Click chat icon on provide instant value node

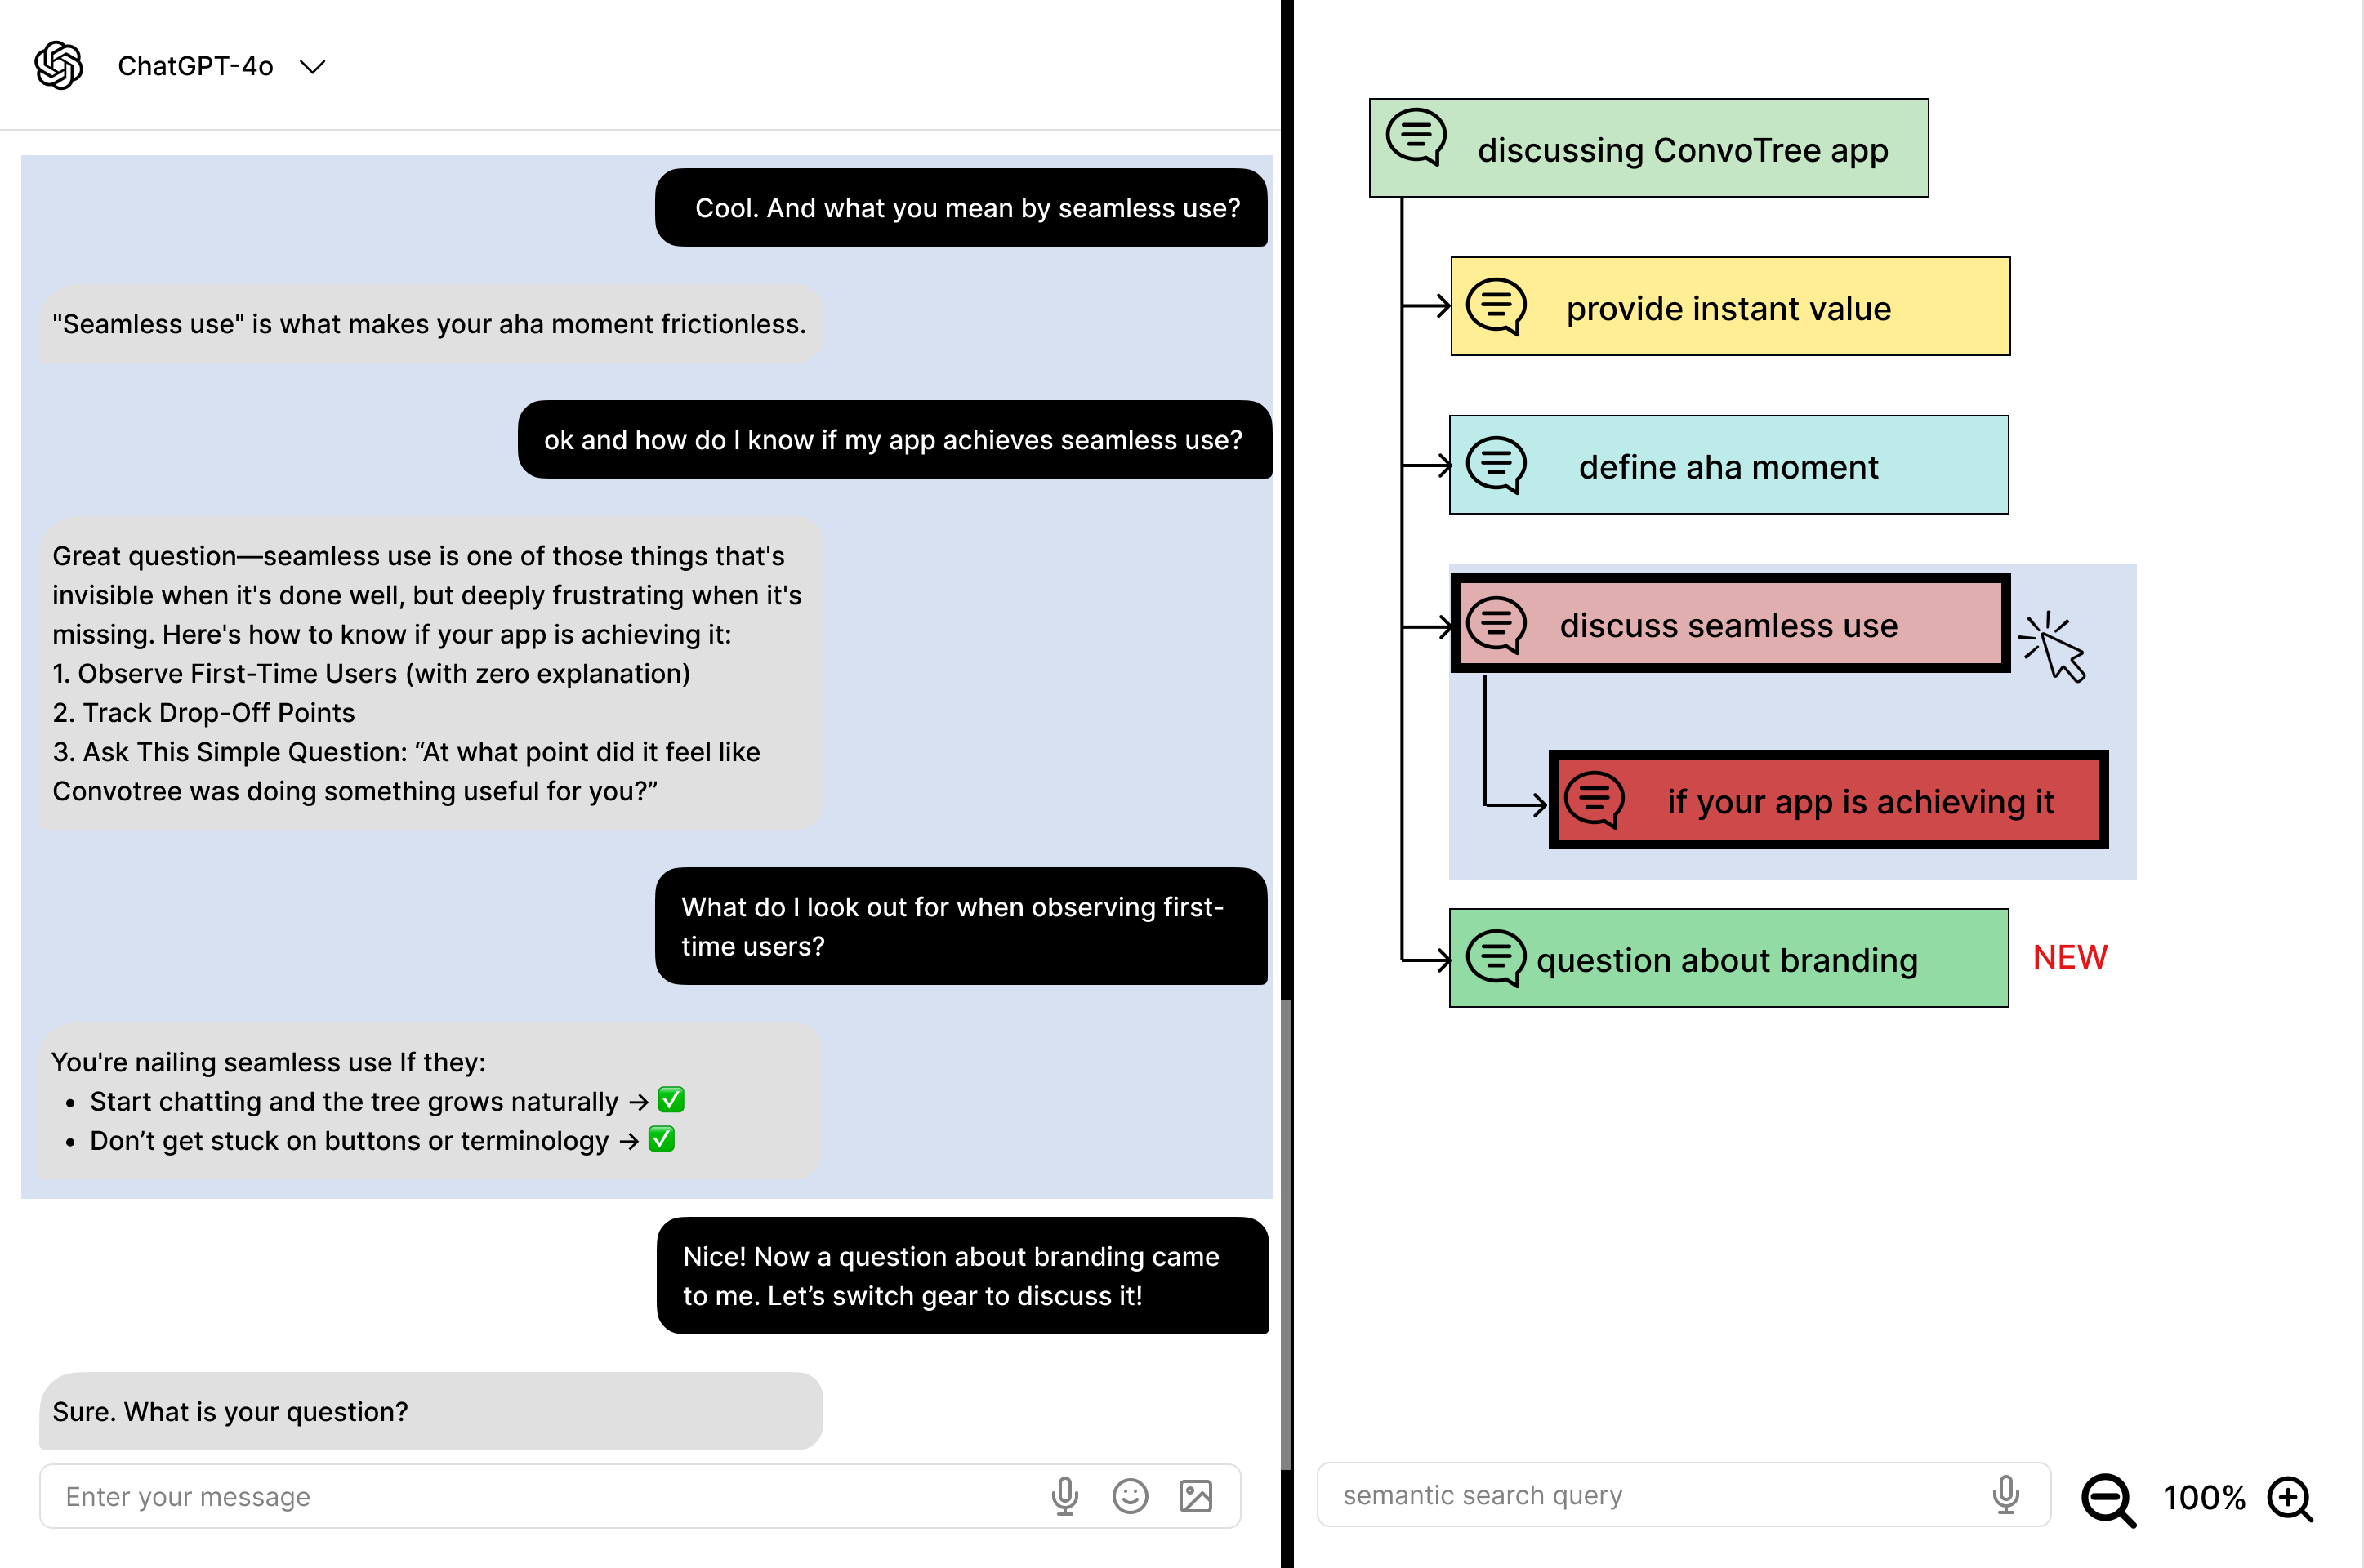tap(1496, 306)
